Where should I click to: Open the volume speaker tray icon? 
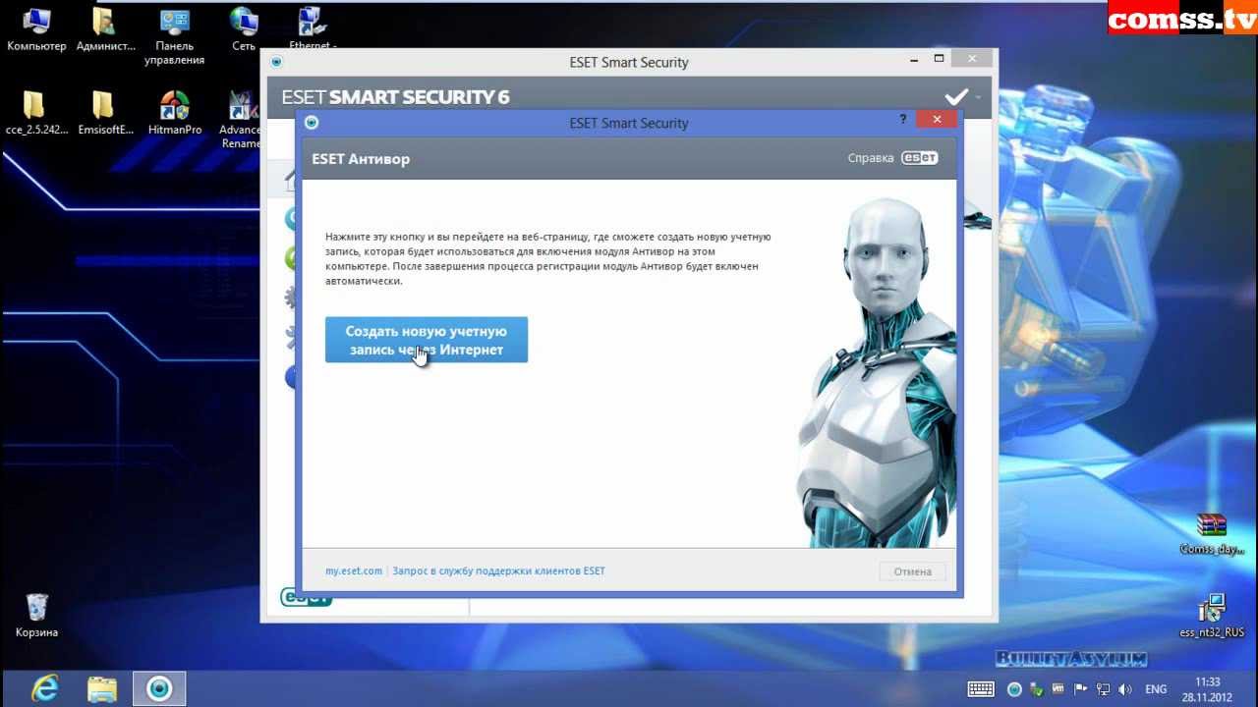[x=1124, y=689]
